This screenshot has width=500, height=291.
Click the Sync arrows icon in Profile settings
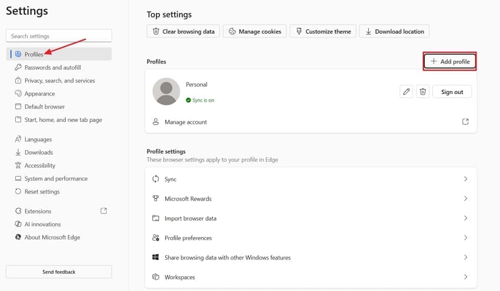[156, 179]
